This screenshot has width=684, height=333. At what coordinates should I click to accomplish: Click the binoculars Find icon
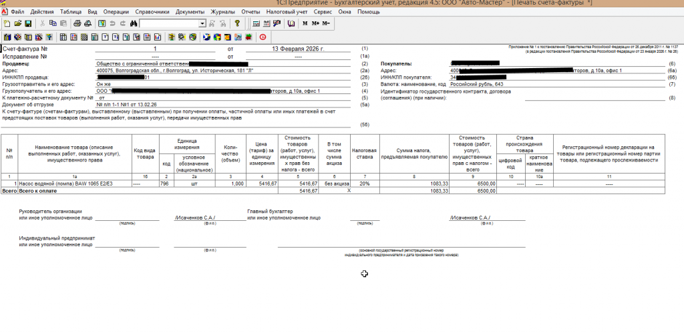pyautogui.click(x=134, y=23)
